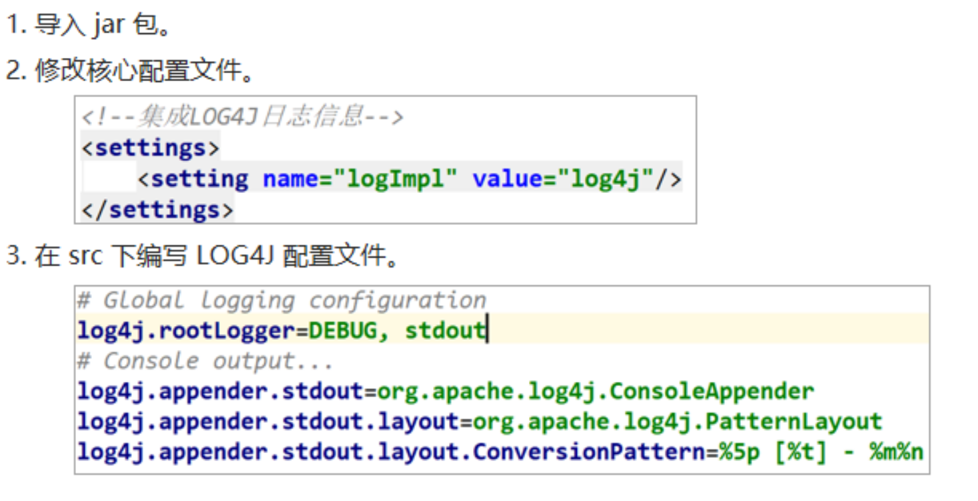Click the line with org.apache.log4j.ConsoleAppender
Viewport: 978px width, 501px height.
coord(446,391)
